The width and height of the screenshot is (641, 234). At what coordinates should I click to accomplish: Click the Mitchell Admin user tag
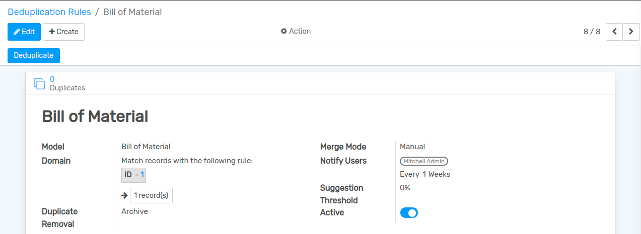point(423,161)
